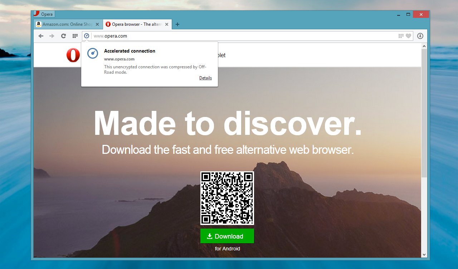The height and width of the screenshot is (269, 458).
Task: Click the speedometer icon in the popup
Action: [93, 53]
